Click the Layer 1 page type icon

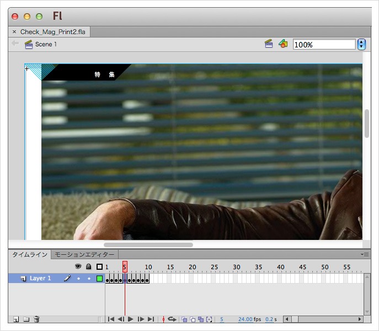(x=23, y=279)
